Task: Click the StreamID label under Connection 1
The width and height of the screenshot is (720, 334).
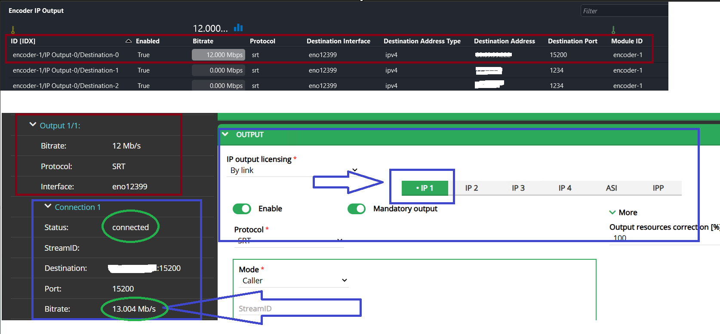Action: coord(62,248)
